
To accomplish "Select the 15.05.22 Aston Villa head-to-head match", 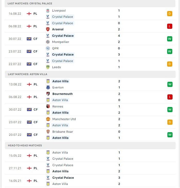I will [90, 156].
